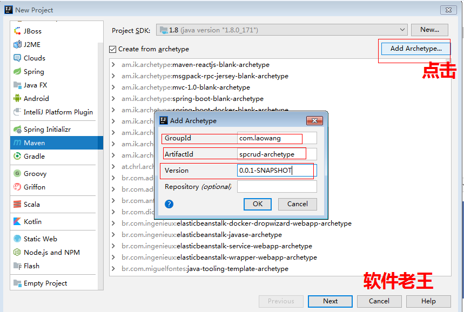Click the Repository optional field
464x312 pixels.
pyautogui.click(x=277, y=187)
